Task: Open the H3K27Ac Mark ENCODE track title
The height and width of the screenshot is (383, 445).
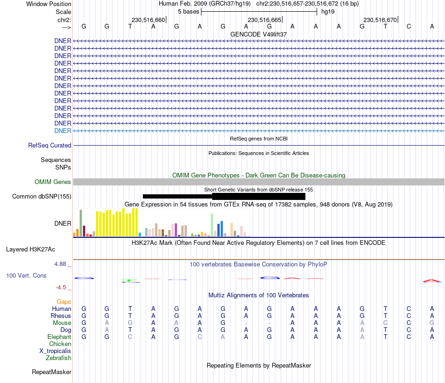Action: pos(259,243)
